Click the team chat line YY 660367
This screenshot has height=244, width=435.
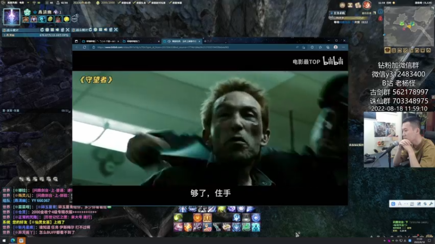[26, 201]
